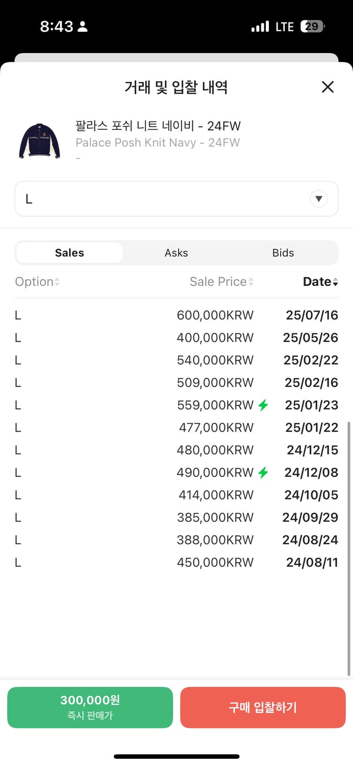353x766 pixels.
Task: Close the trade and bid history sheet
Action: tap(327, 87)
